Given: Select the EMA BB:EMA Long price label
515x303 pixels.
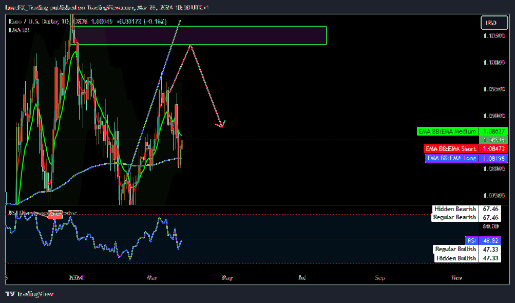Looking at the screenshot, I should tap(452, 158).
